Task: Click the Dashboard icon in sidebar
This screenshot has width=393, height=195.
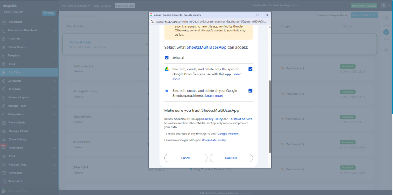Action: [4, 181]
